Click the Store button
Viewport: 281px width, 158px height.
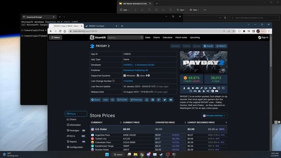click(x=95, y=100)
